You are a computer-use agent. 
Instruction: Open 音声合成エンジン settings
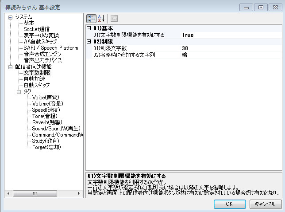[42, 54]
